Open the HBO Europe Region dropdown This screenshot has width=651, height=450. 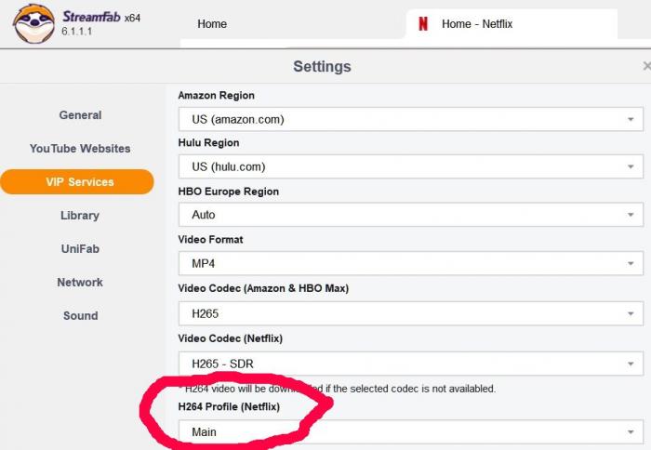(411, 215)
